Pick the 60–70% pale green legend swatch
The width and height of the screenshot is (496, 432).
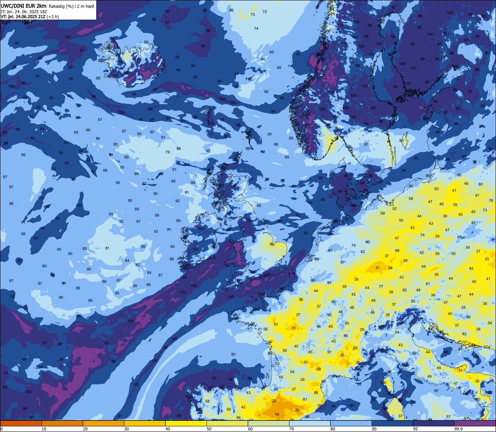tap(269, 423)
